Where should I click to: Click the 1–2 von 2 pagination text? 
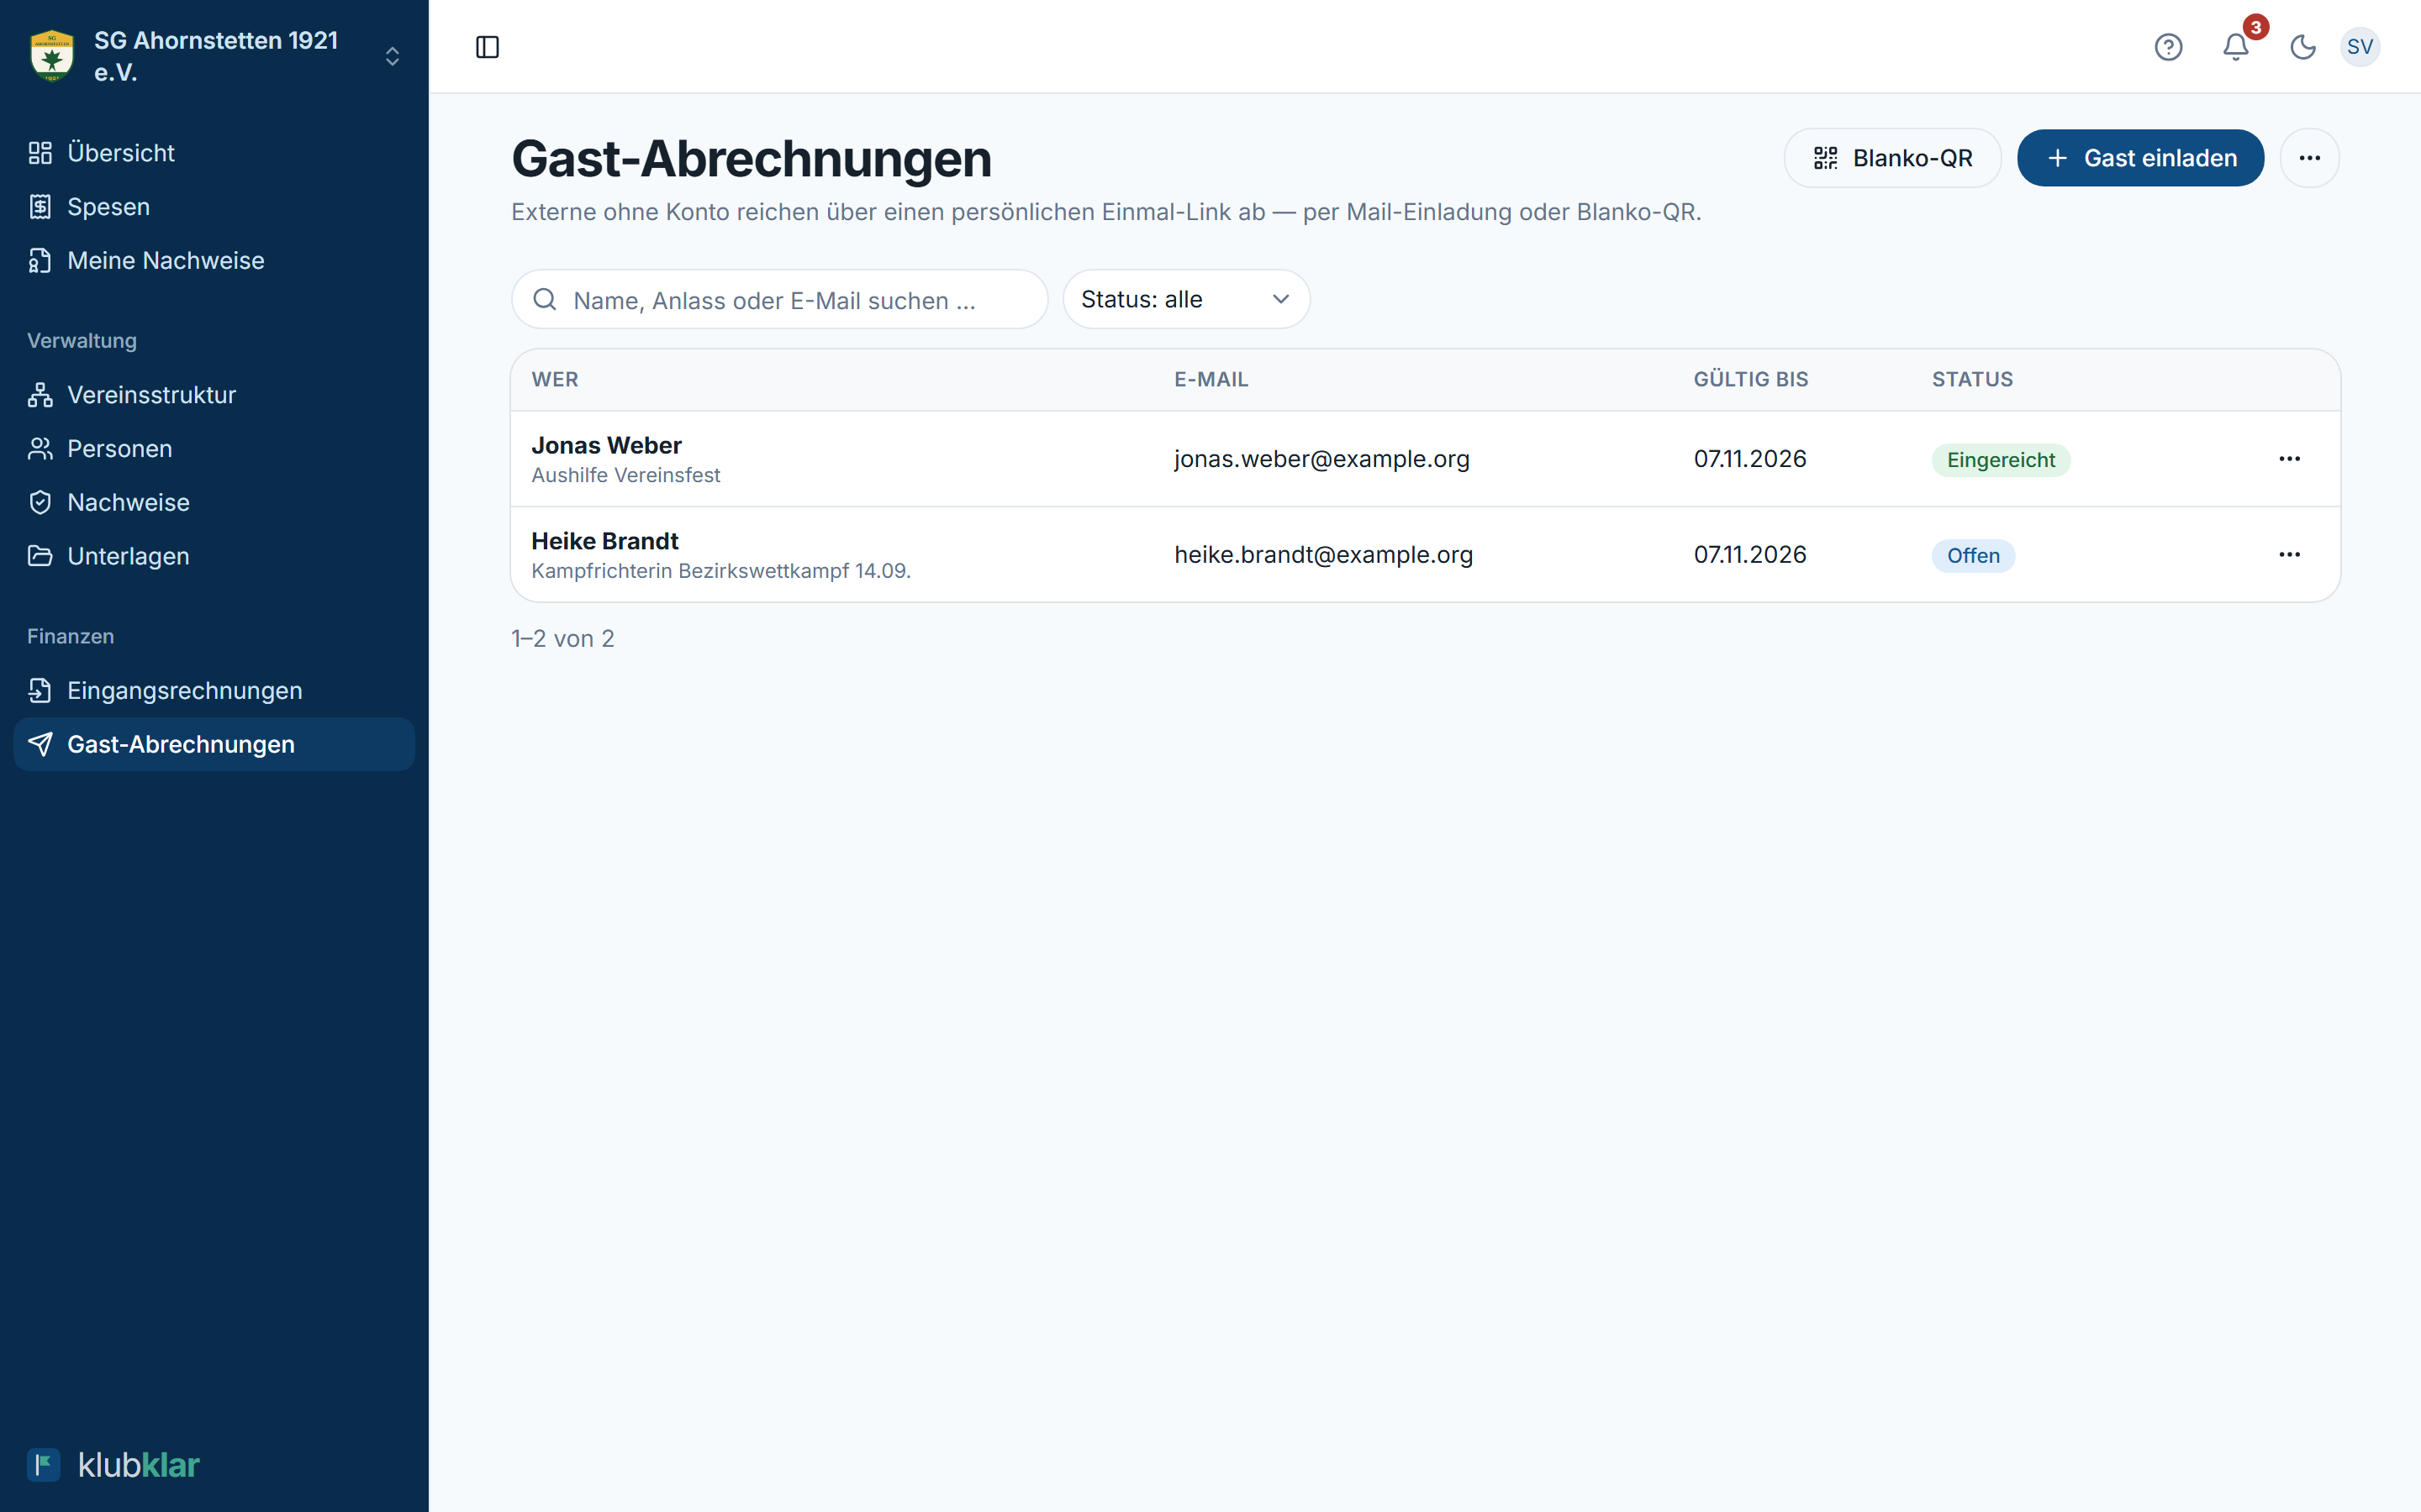(562, 639)
